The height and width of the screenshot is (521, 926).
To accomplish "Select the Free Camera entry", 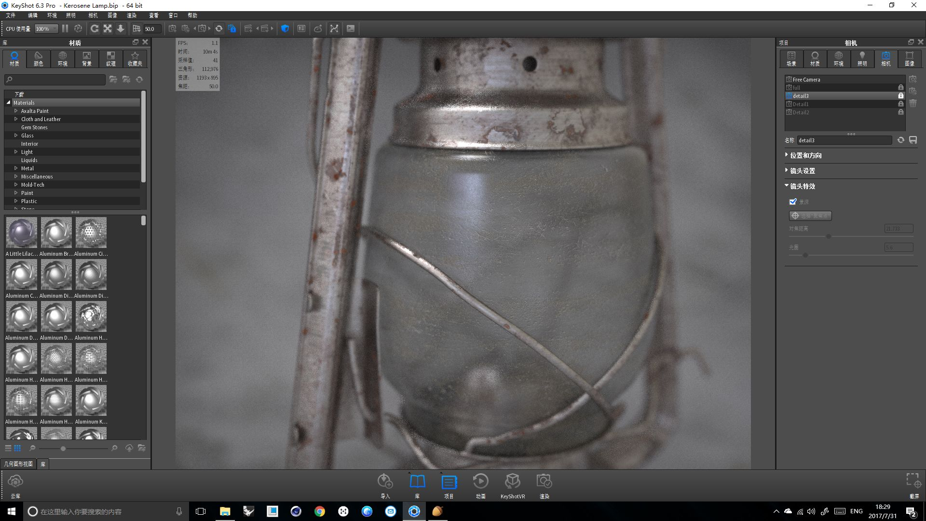I will click(806, 80).
